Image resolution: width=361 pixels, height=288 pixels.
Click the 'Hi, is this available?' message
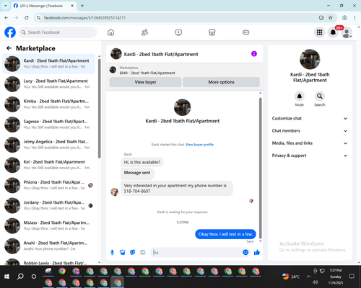[142, 163]
